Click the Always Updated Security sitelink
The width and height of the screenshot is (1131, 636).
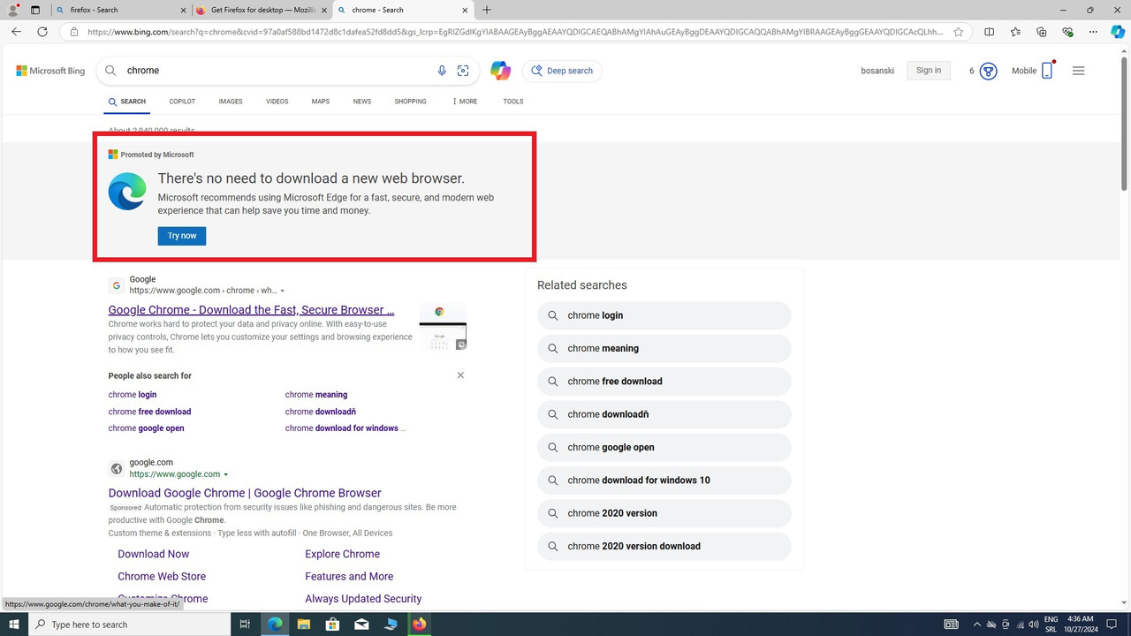click(363, 599)
